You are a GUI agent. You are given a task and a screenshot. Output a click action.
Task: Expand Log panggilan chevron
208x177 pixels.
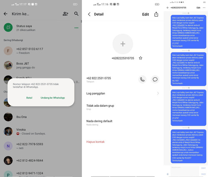(158, 93)
